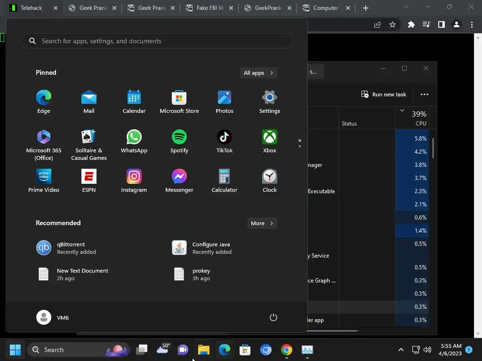Open Spotify
Screen dimensions: 482x361
tap(179, 141)
